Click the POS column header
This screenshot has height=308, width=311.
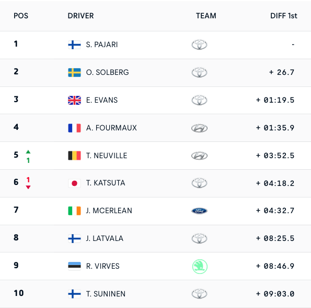(x=21, y=16)
